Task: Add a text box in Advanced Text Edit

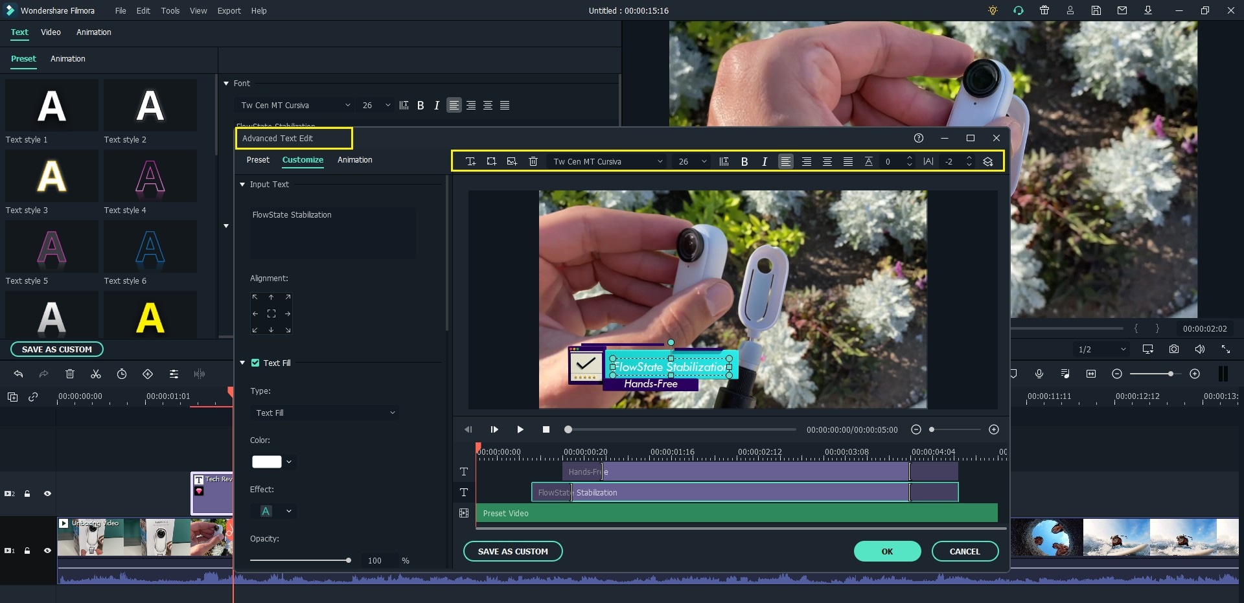Action: click(471, 161)
